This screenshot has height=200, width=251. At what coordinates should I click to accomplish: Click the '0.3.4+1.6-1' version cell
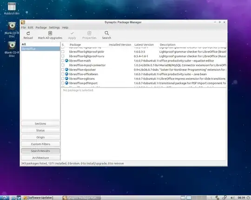[x=141, y=56]
